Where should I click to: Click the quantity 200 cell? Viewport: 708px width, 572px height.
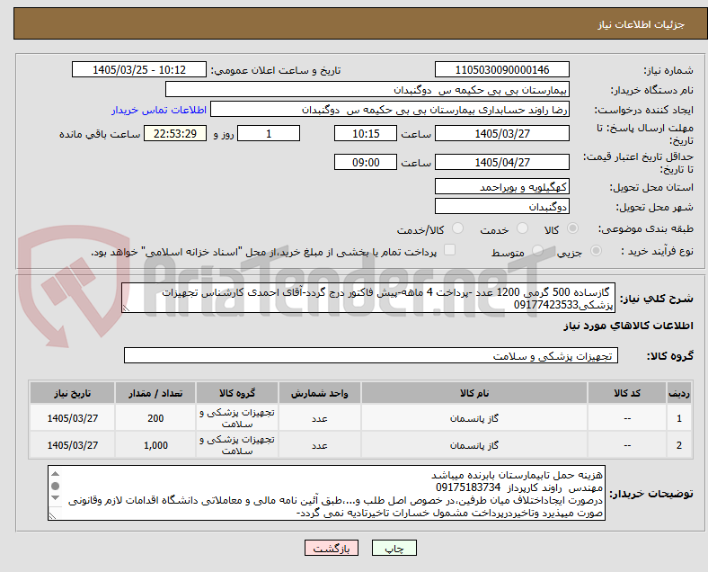point(155,418)
